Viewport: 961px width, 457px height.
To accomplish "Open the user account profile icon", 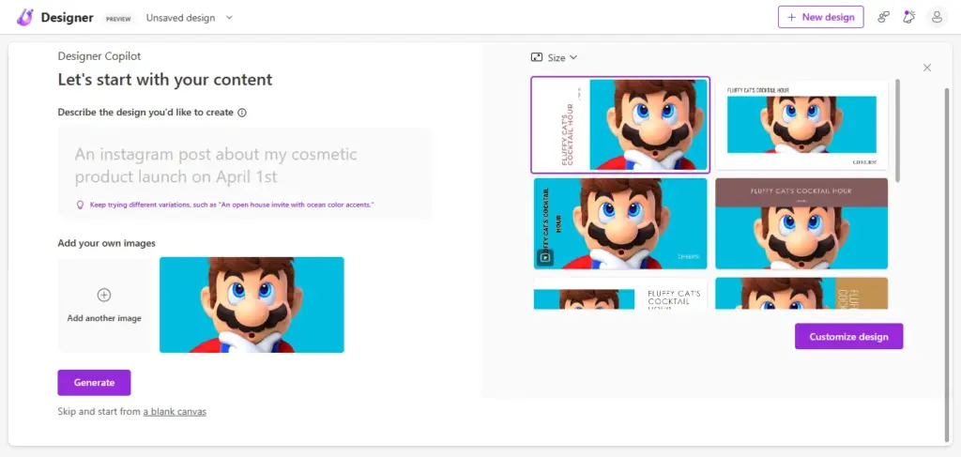I will click(937, 17).
